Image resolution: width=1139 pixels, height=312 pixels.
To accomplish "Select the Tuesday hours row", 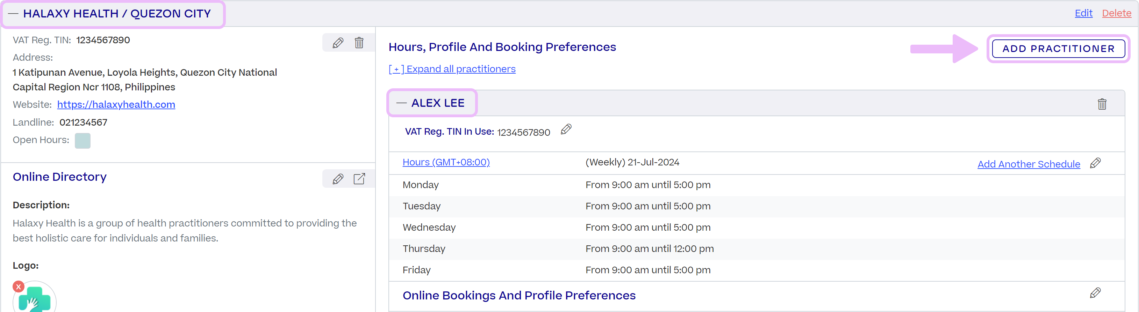I will 757,207.
